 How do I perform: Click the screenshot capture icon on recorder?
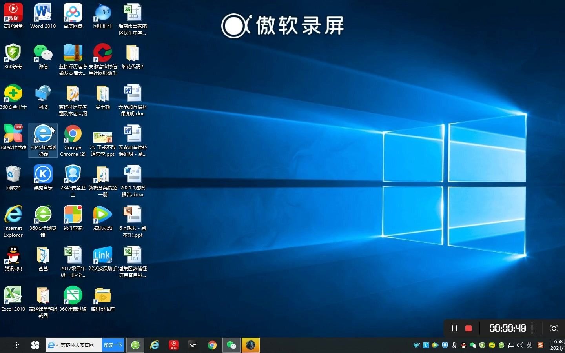(554, 328)
